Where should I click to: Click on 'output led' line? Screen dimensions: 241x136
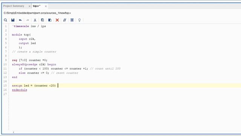(x=27, y=43)
